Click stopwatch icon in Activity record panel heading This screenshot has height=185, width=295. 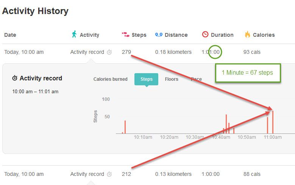[x=15, y=78]
